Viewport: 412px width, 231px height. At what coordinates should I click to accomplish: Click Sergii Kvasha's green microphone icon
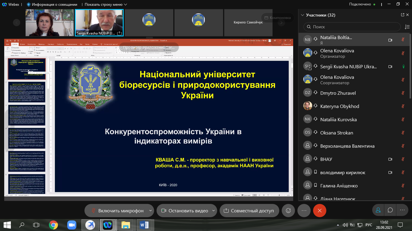(403, 66)
